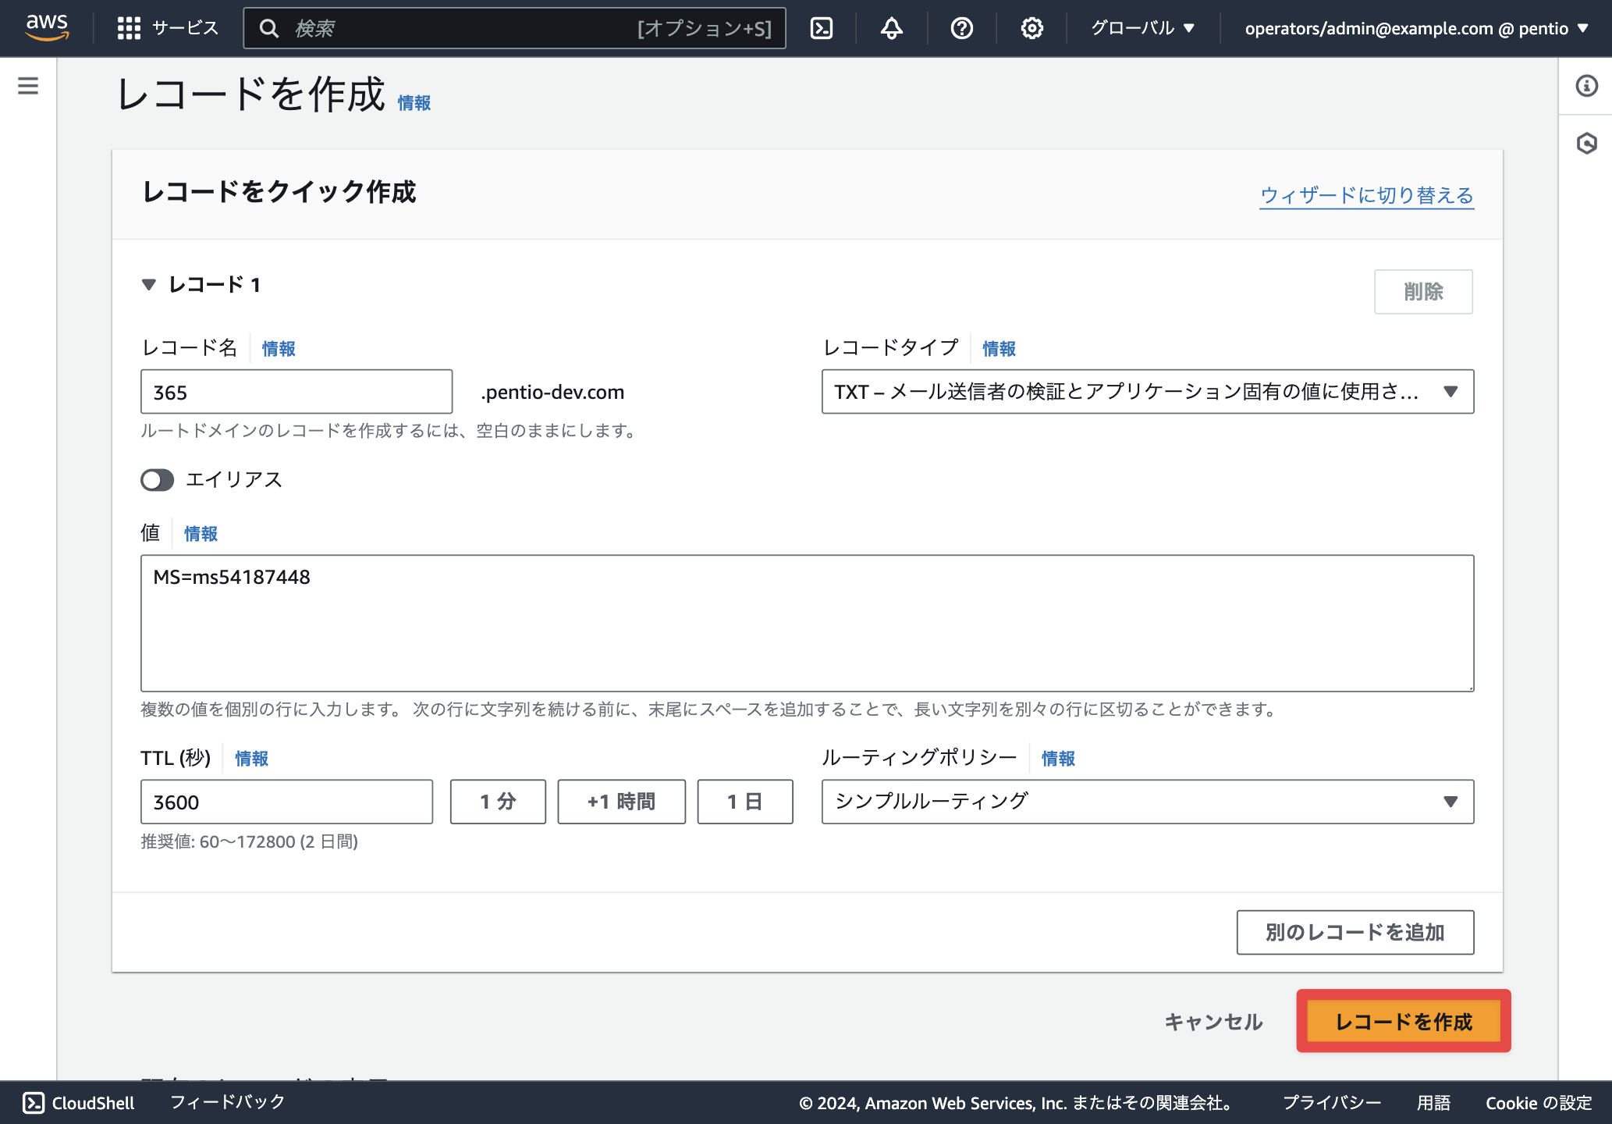The width and height of the screenshot is (1612, 1124).
Task: Open the レコードタイプ TXT dropdown
Action: [x=1148, y=392]
